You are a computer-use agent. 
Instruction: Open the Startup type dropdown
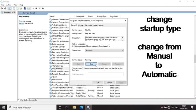pos(104,50)
